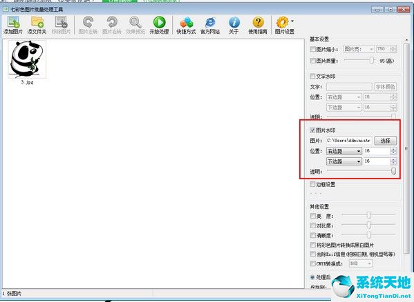Click 图片水印 right margin value field
This screenshot has height=302, width=414.
pos(377,151)
